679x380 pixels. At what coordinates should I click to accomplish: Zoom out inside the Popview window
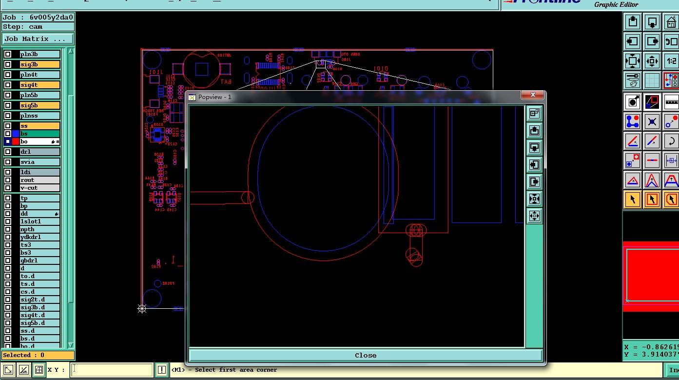(534, 216)
